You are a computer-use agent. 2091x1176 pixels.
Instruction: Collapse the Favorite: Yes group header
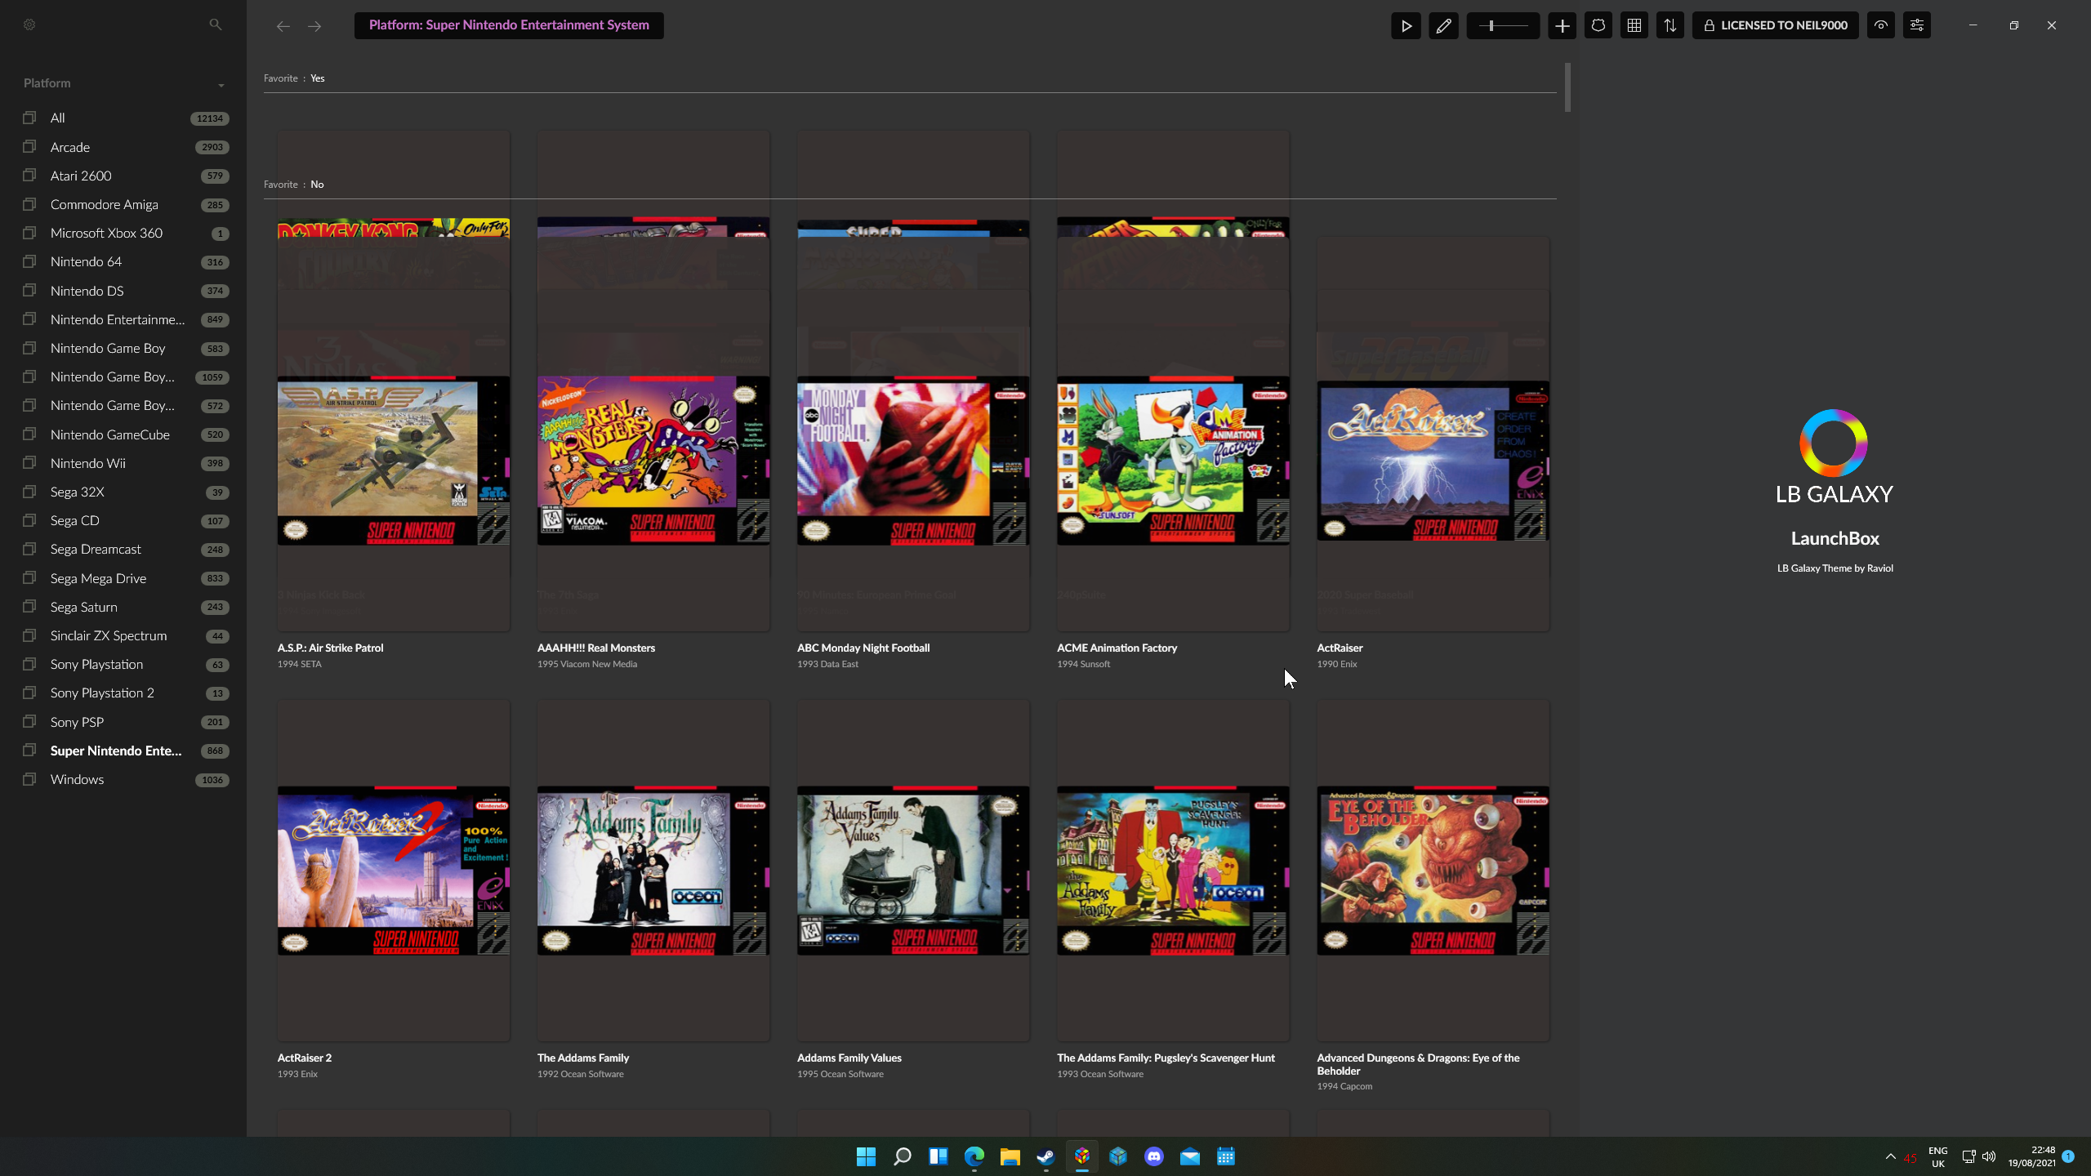(x=294, y=78)
